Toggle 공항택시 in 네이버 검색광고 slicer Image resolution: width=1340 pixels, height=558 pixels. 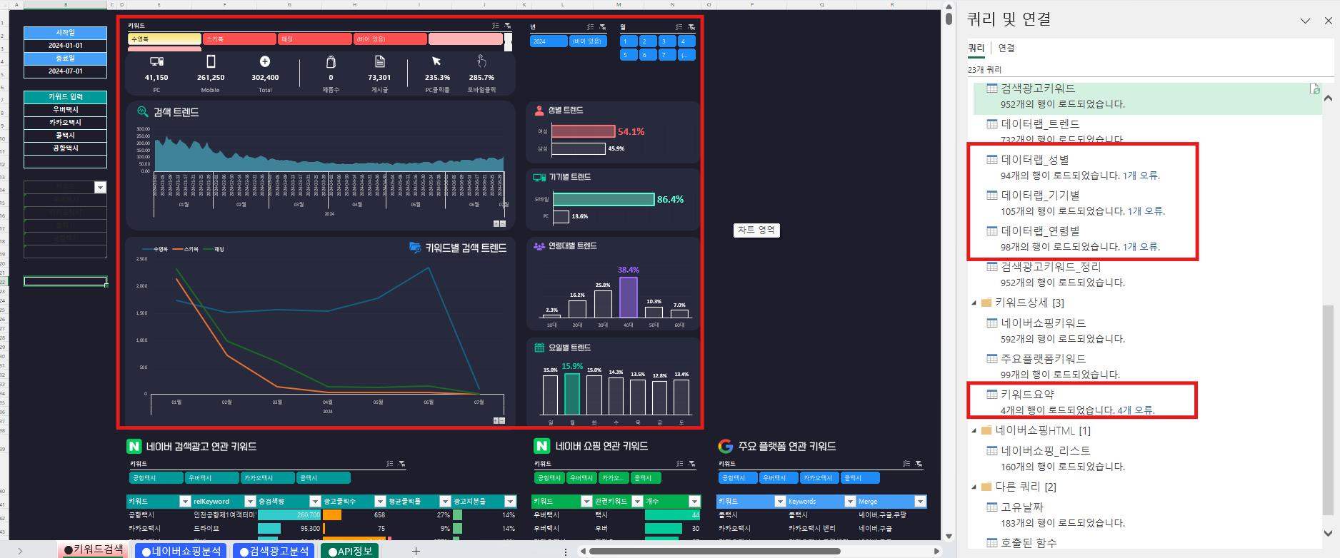coord(155,478)
